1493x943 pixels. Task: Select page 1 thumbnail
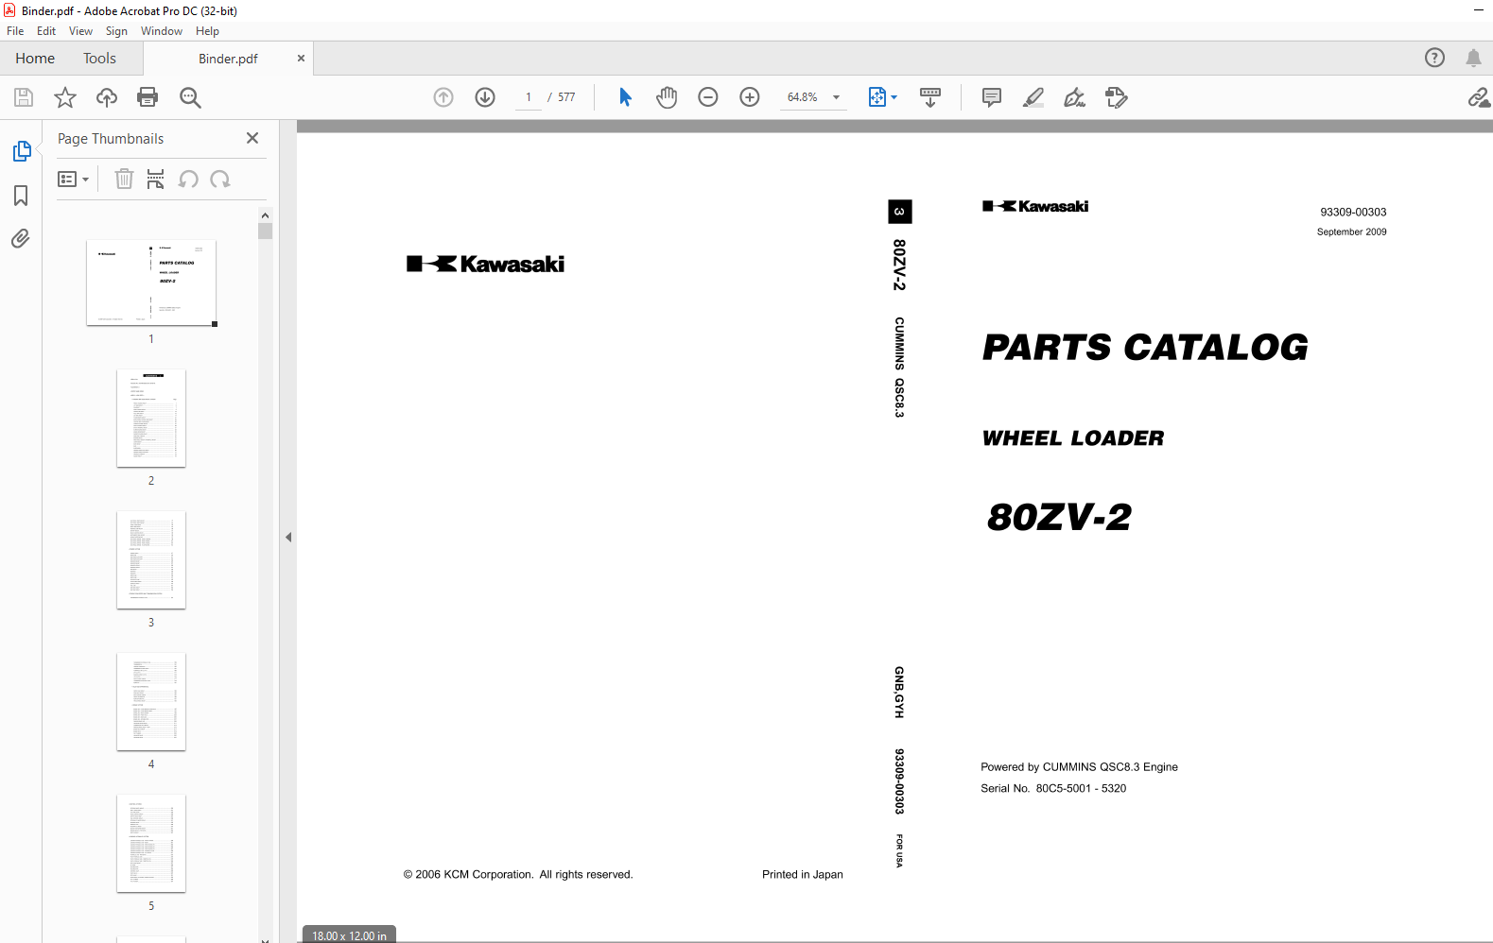click(x=151, y=283)
